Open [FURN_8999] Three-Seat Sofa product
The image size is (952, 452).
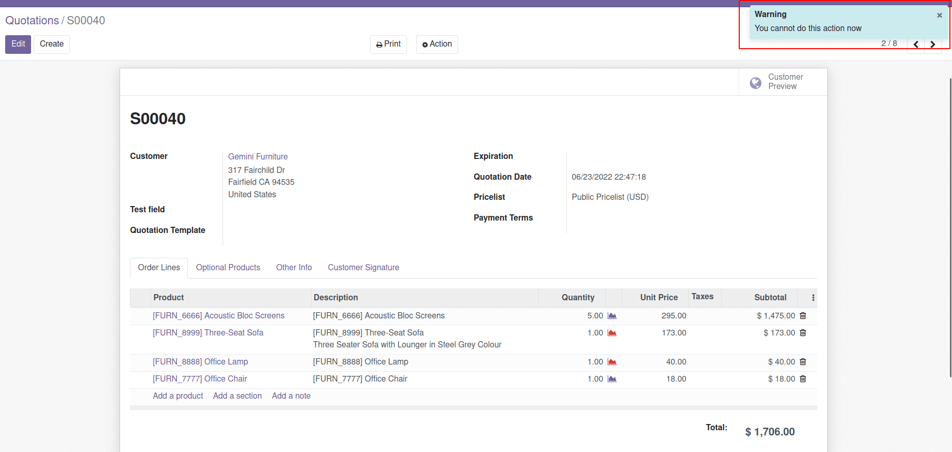[x=208, y=333]
